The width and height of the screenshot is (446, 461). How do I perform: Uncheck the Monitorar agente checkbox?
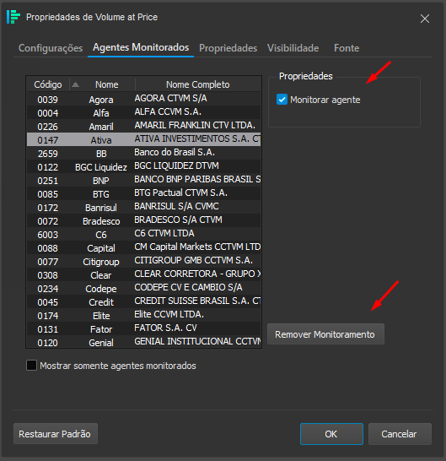click(282, 100)
